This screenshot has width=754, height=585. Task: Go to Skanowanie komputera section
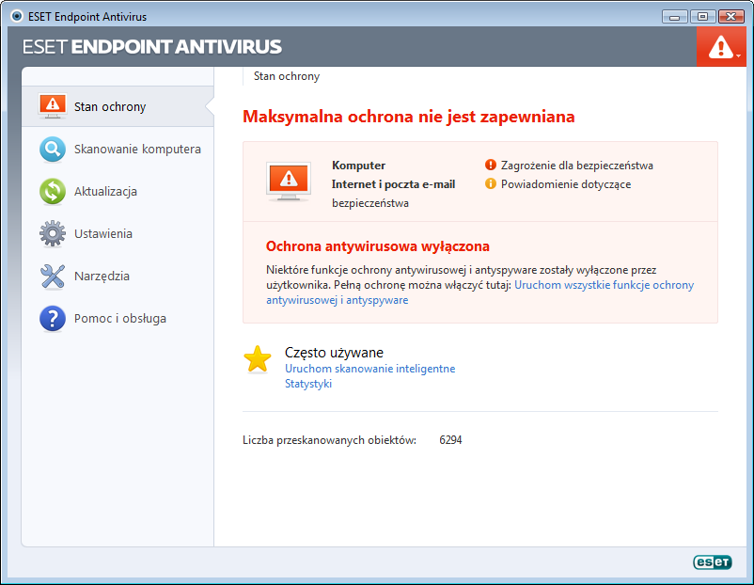(x=118, y=150)
